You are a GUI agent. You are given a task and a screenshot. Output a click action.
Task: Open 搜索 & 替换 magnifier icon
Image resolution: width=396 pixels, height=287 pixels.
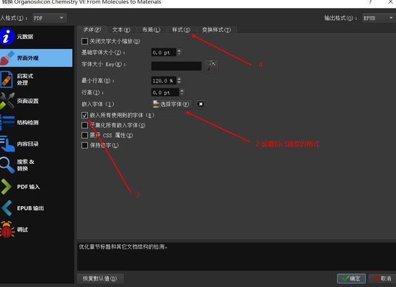[7, 165]
